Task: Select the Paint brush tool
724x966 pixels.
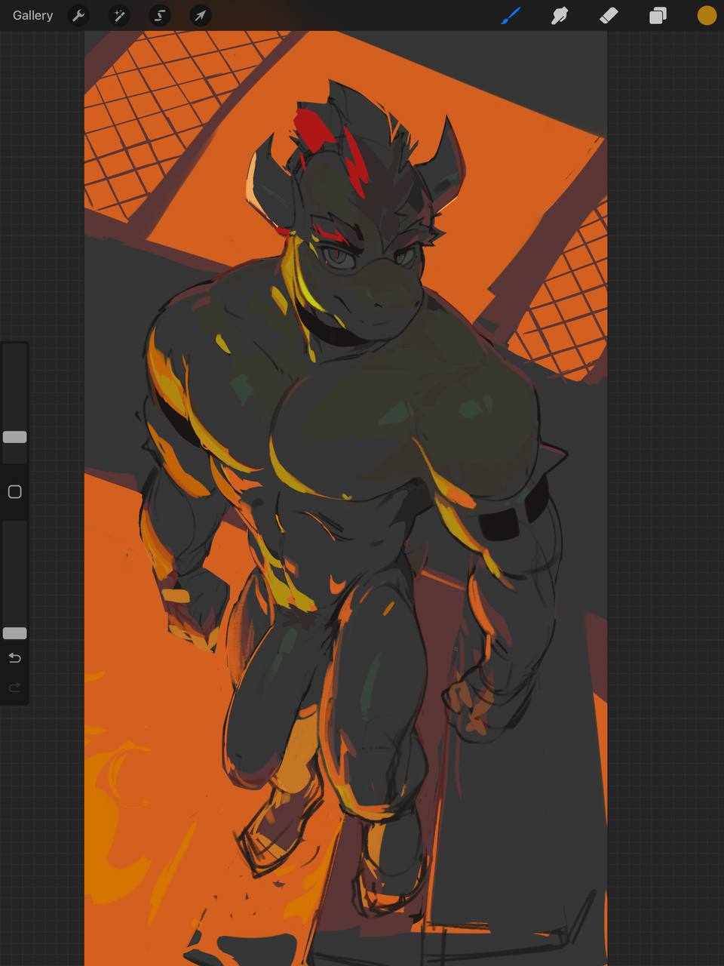Action: pyautogui.click(x=511, y=15)
